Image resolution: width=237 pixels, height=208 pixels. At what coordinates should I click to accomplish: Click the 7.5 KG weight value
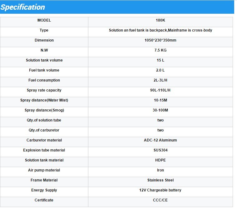[160, 50]
